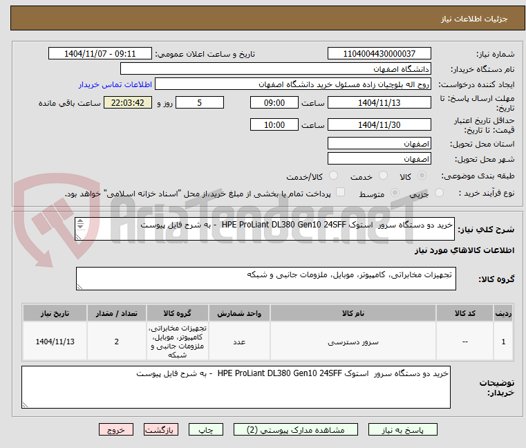This screenshot has height=448, width=526.
Task: Click the quantity cell showing 2
Action: point(116,342)
